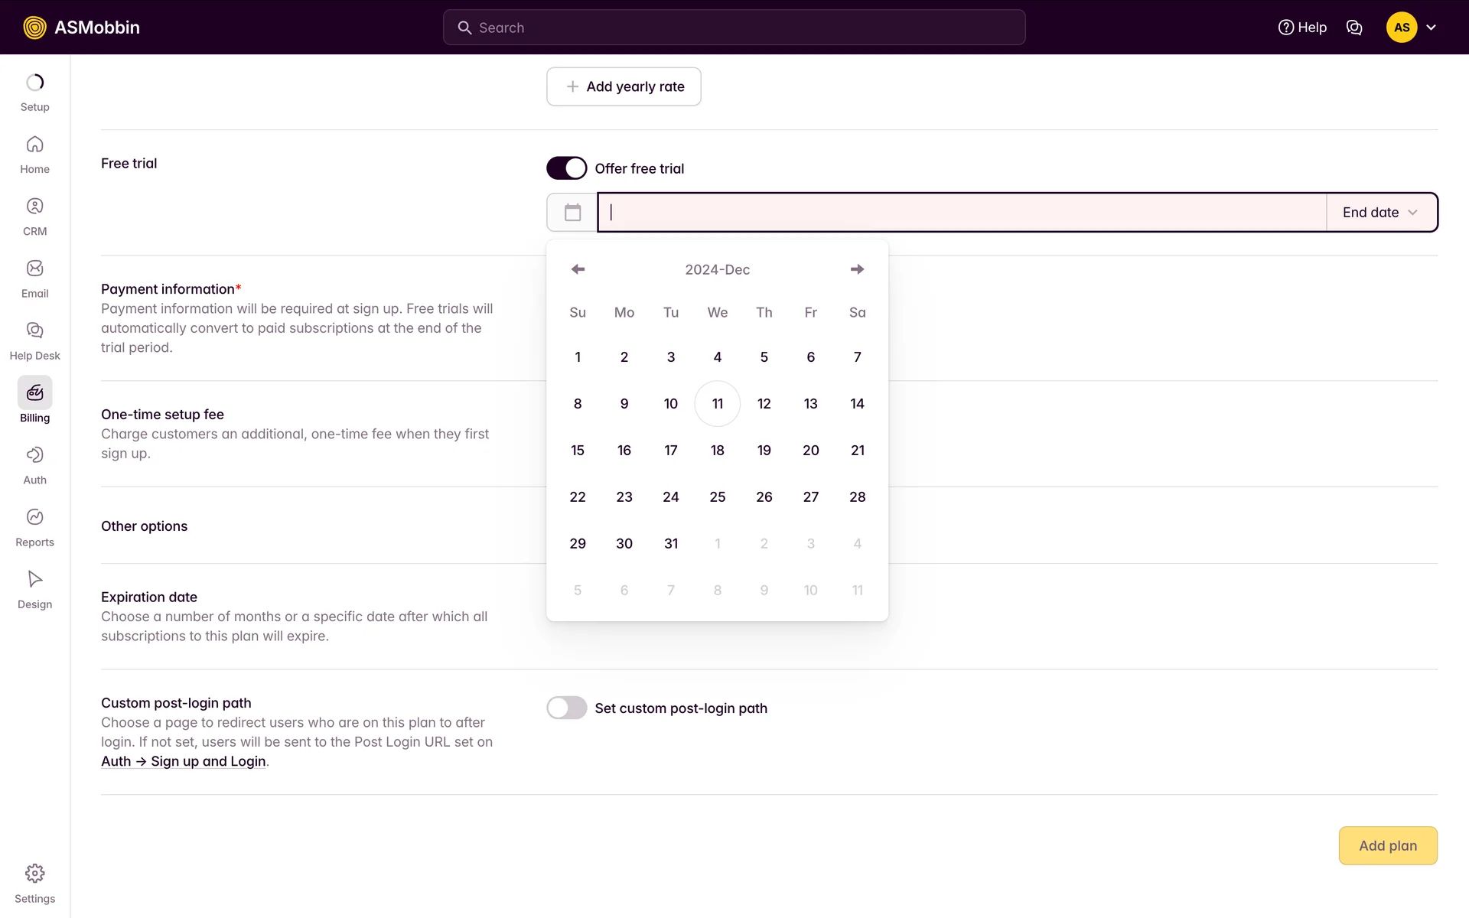Enable Set custom post-login path toggle
This screenshot has width=1469, height=918.
tap(566, 708)
